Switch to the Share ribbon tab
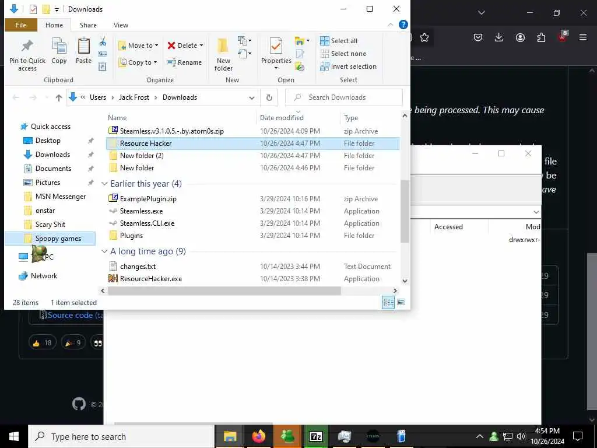Screen dimensions: 597x448 point(88,25)
